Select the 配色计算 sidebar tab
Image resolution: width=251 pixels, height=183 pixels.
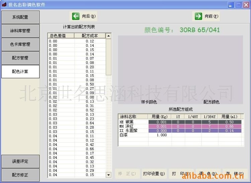[x=20, y=71]
